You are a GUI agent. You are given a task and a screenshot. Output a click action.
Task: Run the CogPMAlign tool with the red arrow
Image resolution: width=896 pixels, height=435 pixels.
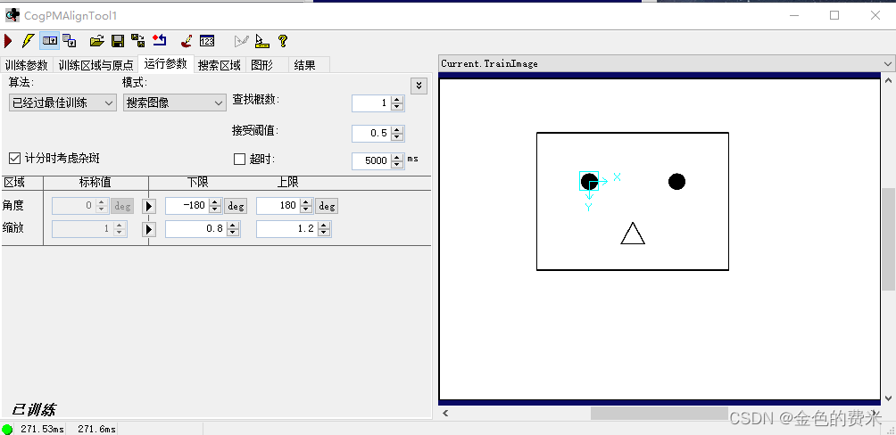[8, 41]
